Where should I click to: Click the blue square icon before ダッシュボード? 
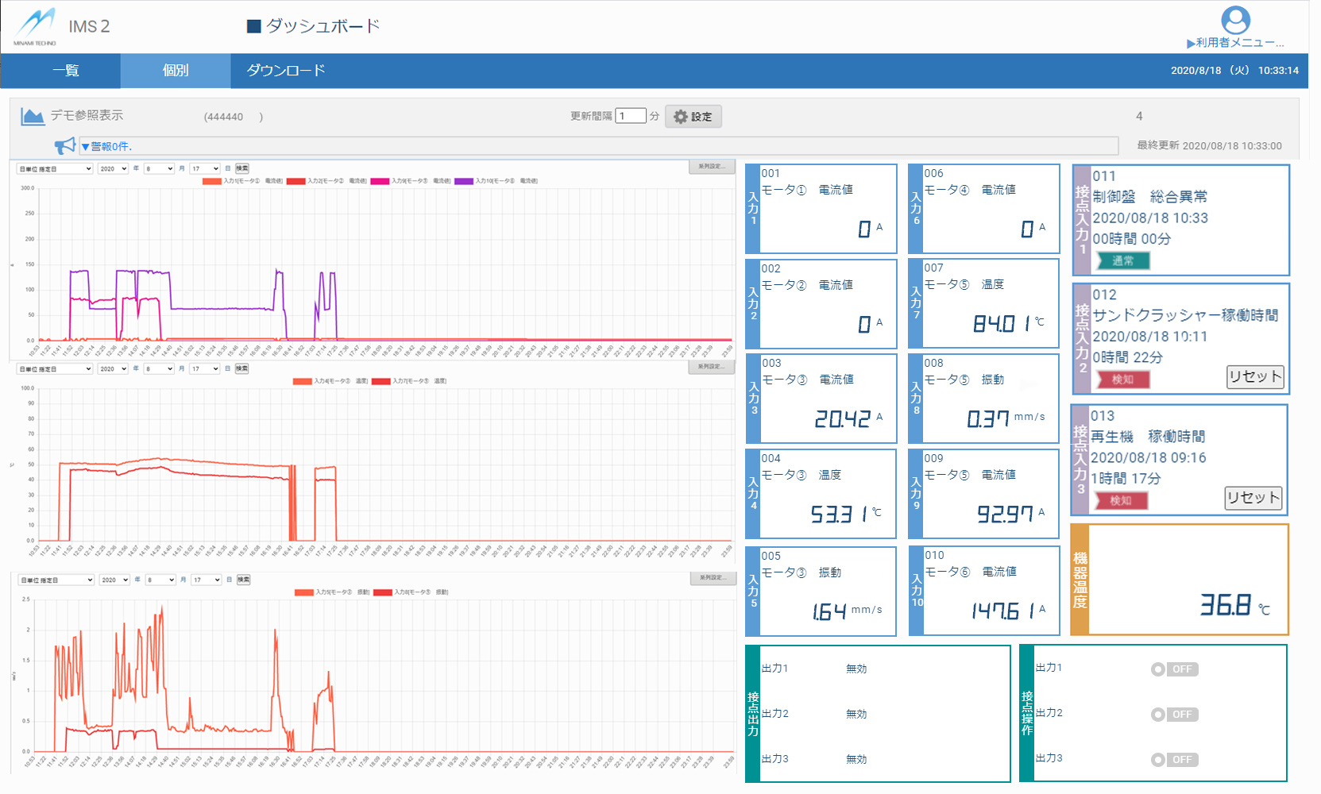point(254,26)
